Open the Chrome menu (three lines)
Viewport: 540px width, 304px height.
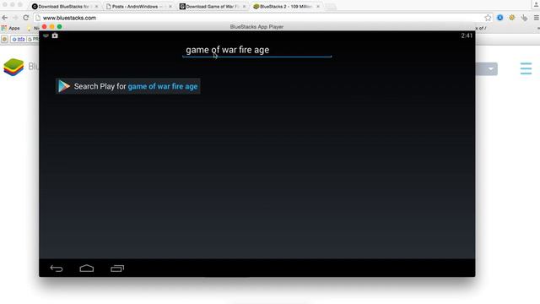[x=537, y=18]
